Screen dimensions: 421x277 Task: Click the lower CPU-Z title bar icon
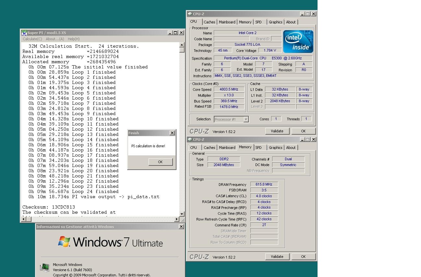tap(190, 139)
